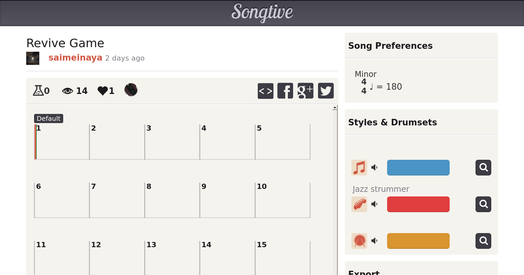Mute the Jazz strummer guitar track
The width and height of the screenshot is (524, 275).
pyautogui.click(x=374, y=204)
